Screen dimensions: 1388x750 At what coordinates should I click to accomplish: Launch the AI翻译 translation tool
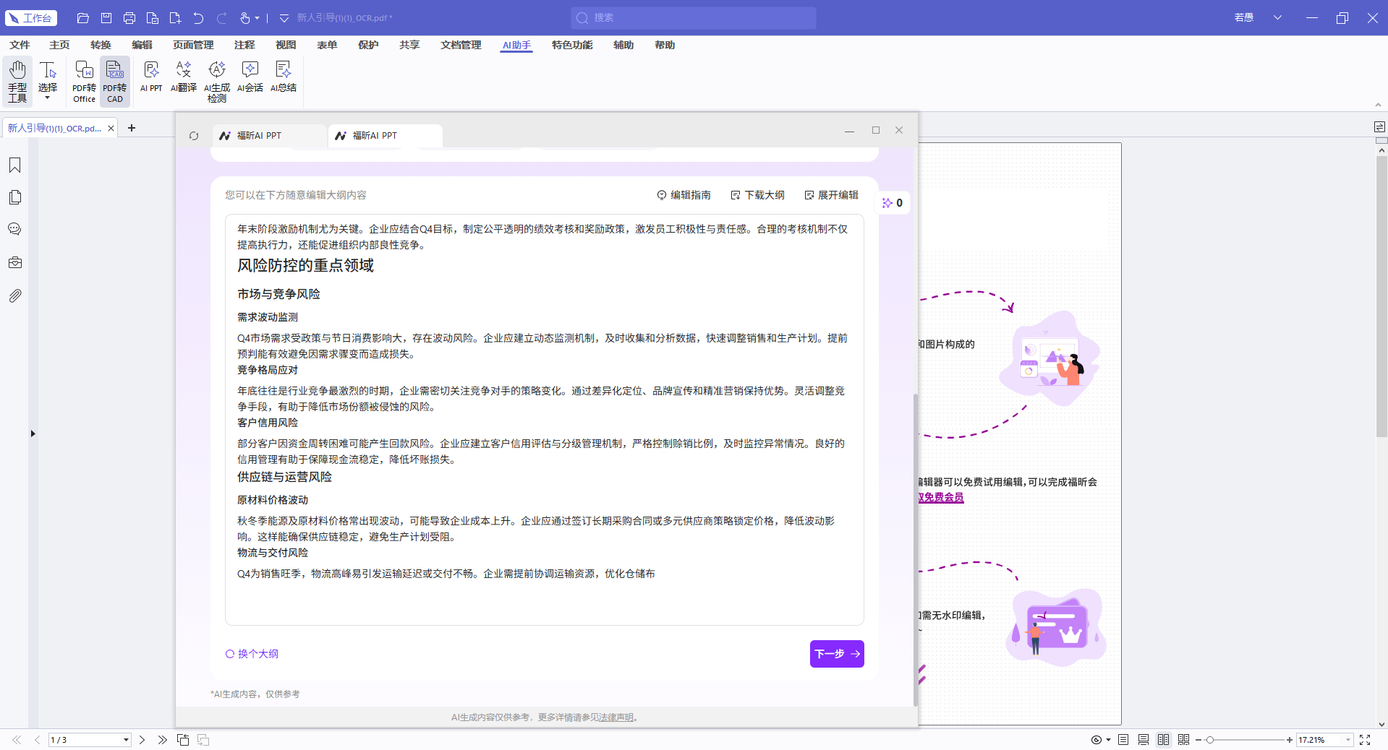click(184, 77)
